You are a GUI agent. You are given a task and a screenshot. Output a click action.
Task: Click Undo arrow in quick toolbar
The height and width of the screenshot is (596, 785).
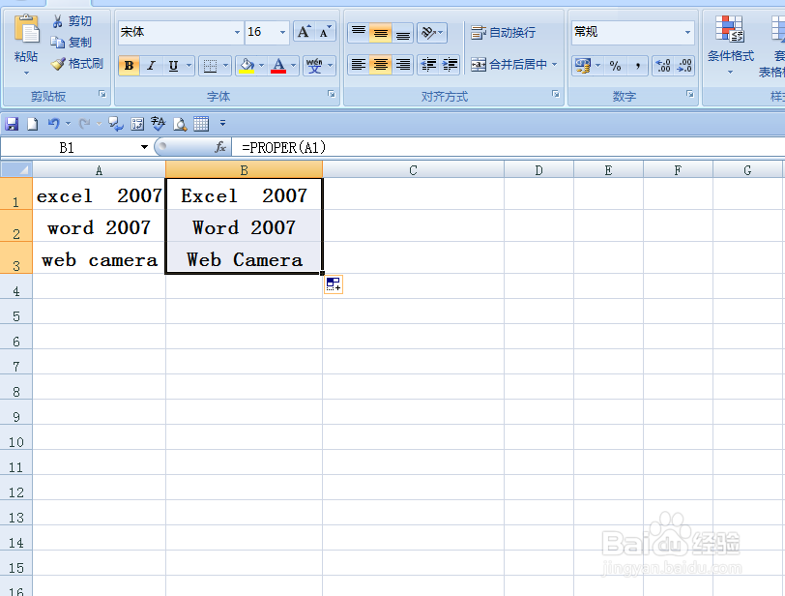[x=53, y=124]
